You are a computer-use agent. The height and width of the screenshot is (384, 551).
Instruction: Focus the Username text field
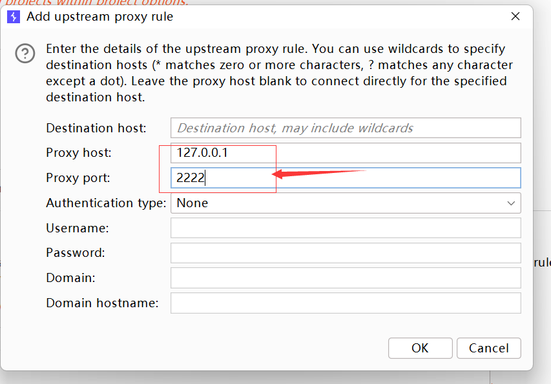[x=346, y=228]
